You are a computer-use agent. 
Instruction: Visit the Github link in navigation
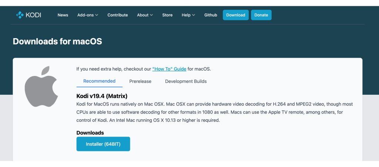[211, 15]
